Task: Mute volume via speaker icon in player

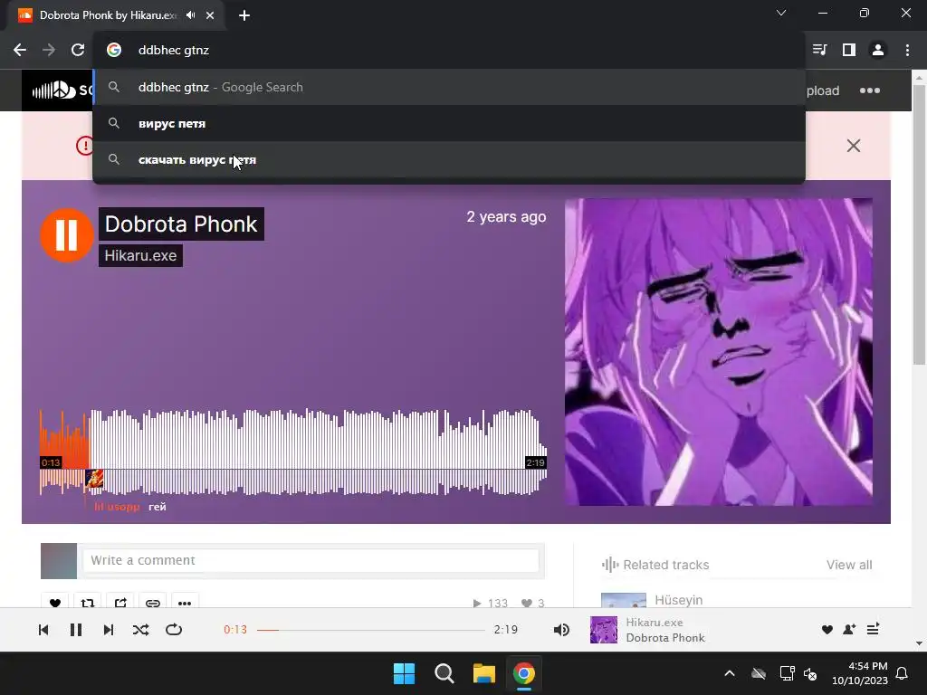Action: tap(561, 630)
